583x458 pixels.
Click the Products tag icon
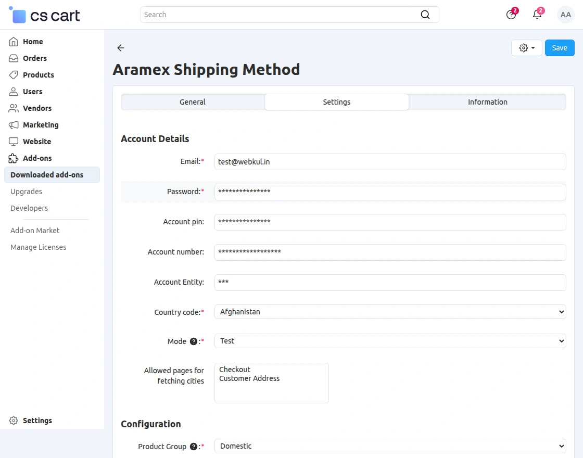coord(14,75)
